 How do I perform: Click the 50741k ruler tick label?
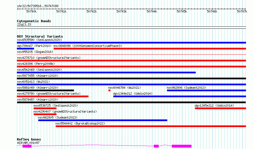[x=61, y=11]
